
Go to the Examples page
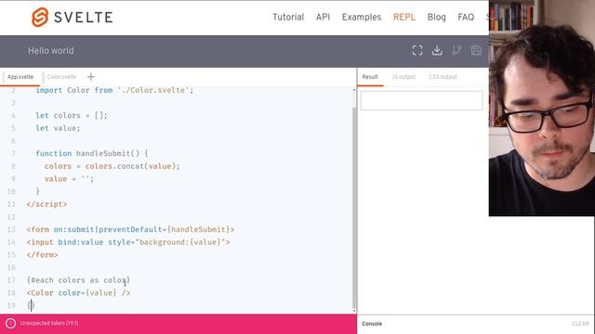[x=362, y=17]
